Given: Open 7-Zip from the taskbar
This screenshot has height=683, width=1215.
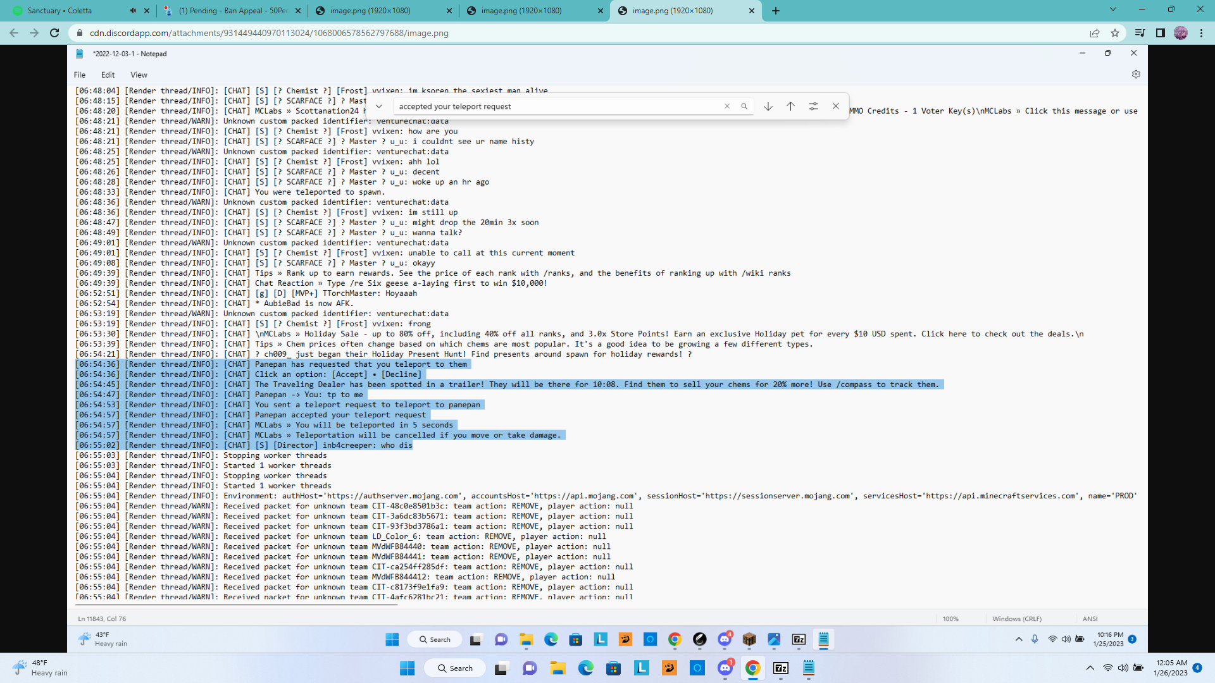Looking at the screenshot, I should point(781,668).
